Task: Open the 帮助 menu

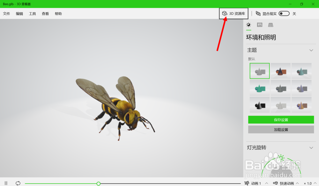Action: (x=58, y=14)
